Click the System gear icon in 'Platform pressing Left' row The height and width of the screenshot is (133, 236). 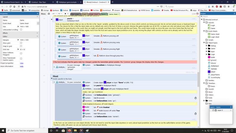point(59,36)
